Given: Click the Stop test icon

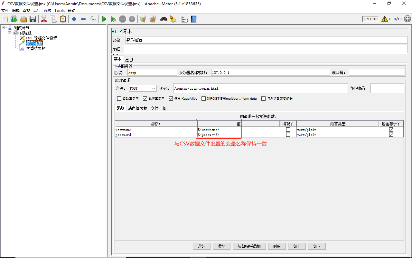Looking at the screenshot, I should click(x=123, y=19).
